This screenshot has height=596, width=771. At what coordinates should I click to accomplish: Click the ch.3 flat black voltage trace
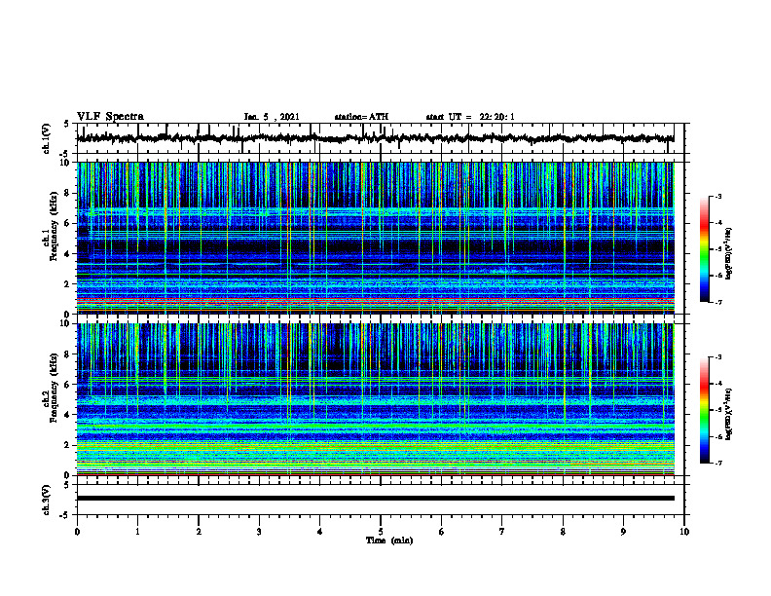[x=376, y=499]
